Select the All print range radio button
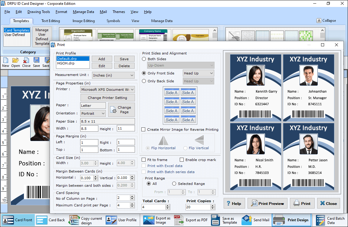The width and height of the screenshot is (348, 227). [149, 184]
